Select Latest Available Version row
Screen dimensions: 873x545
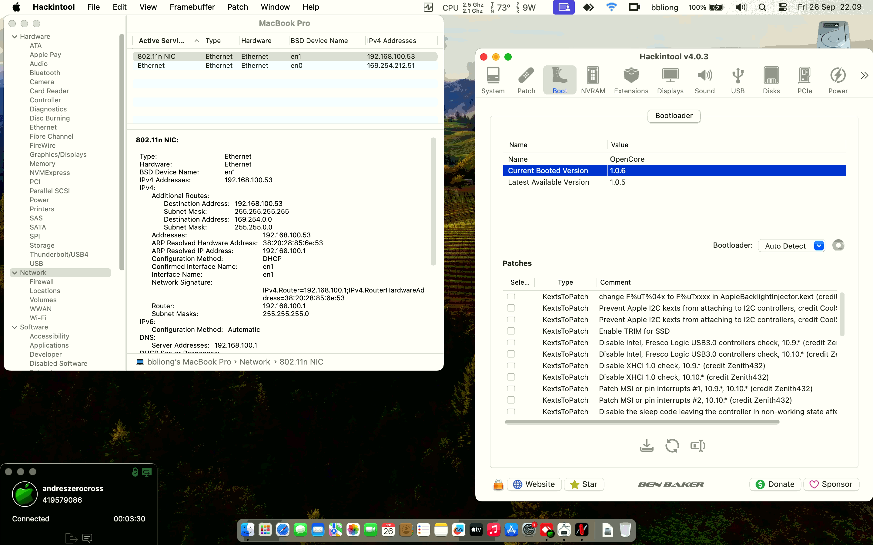point(674,182)
